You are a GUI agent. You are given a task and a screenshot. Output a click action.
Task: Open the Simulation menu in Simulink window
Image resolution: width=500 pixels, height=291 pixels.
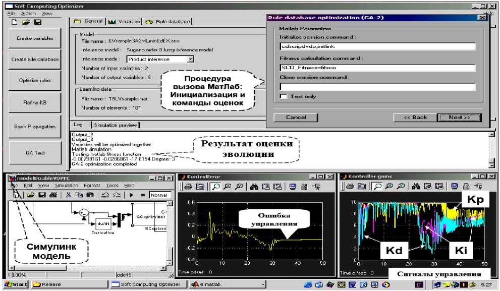click(66, 185)
